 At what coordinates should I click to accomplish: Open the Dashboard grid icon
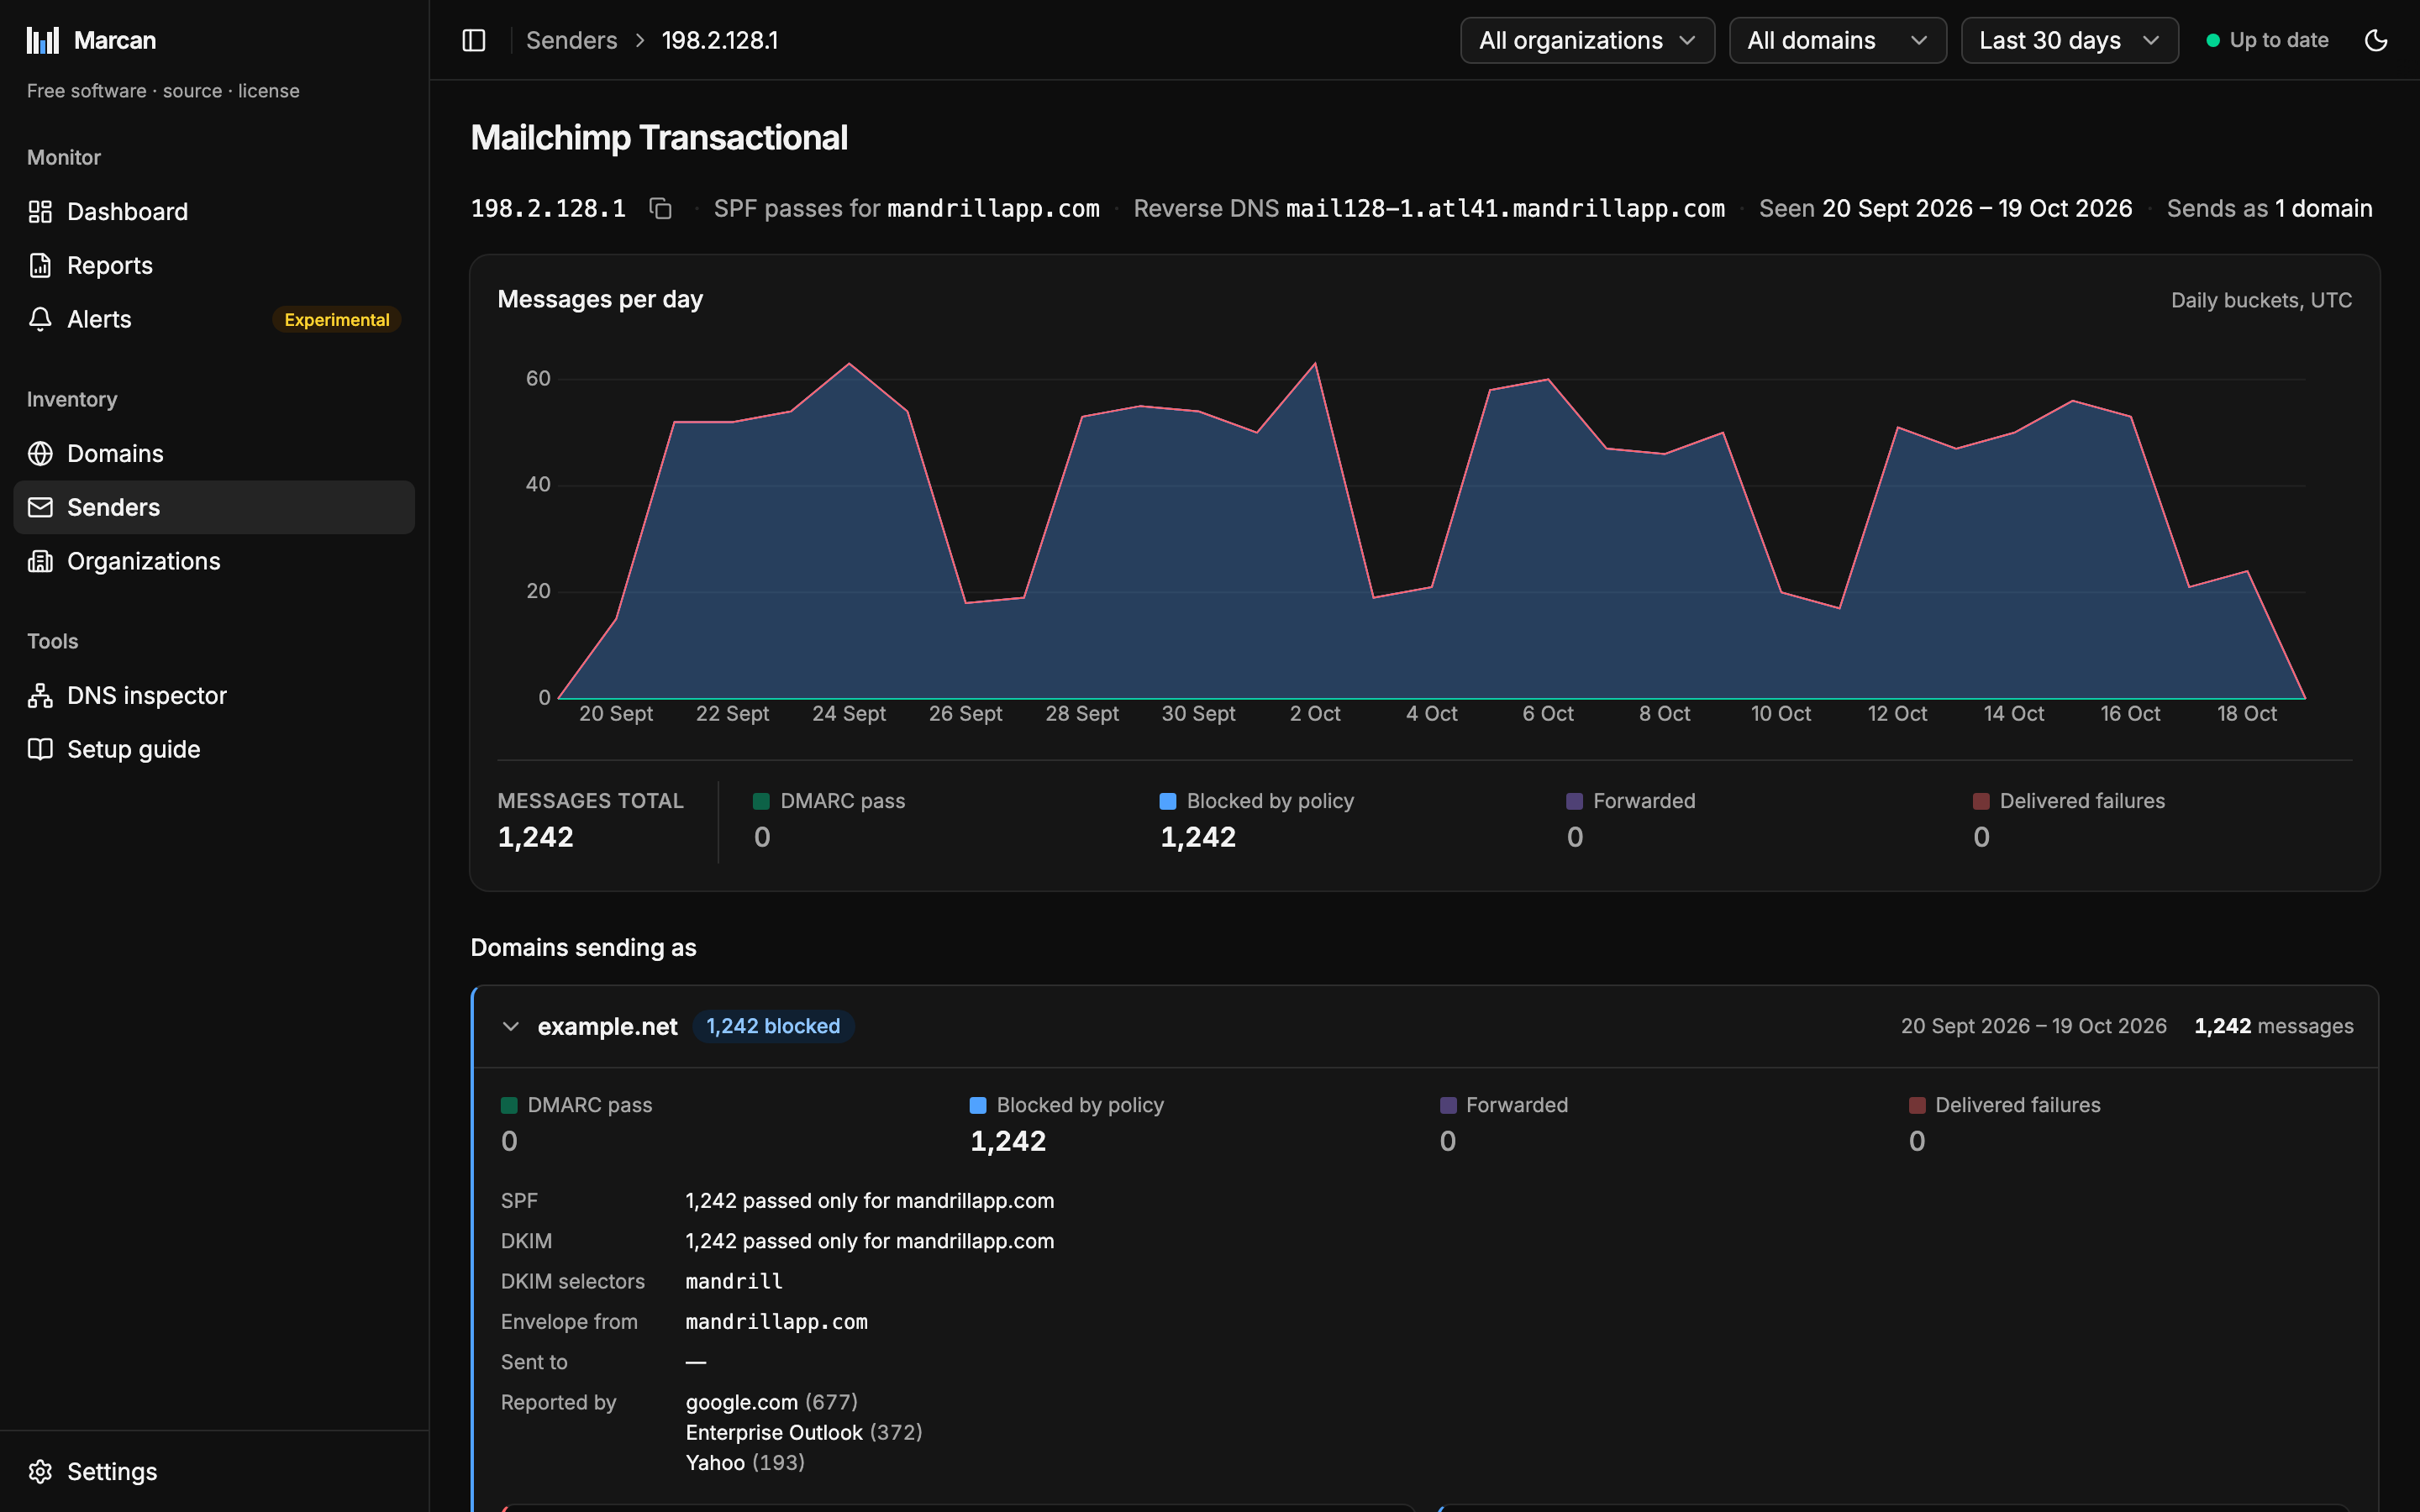[x=40, y=211]
